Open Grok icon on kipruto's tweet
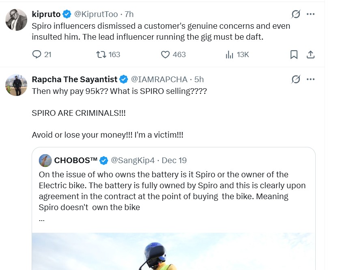 pos(296,14)
